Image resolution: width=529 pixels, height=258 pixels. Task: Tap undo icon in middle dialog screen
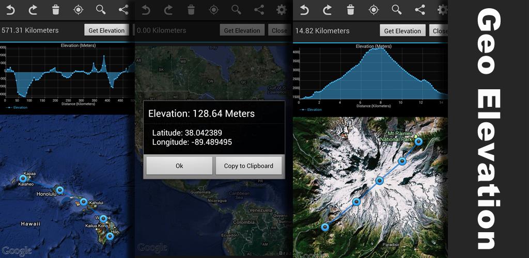click(146, 10)
